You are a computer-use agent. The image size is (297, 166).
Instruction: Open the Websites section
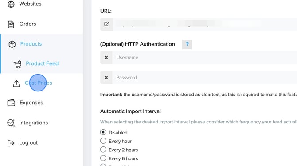tap(30, 4)
